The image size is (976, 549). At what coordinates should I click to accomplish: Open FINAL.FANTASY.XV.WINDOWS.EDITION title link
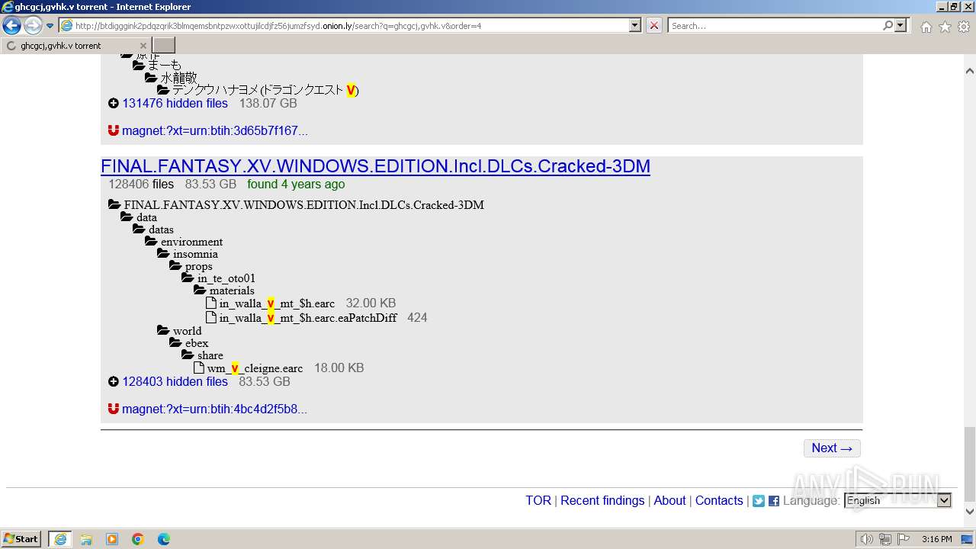tap(375, 166)
